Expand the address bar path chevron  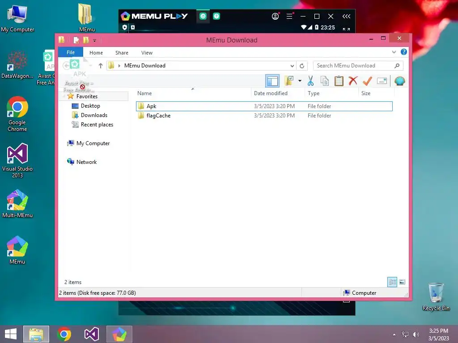(x=119, y=66)
